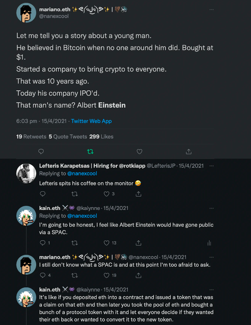This screenshot has width=251, height=325.
Task: View the 5 Quote Tweets
Action: pyautogui.click(x=68, y=136)
